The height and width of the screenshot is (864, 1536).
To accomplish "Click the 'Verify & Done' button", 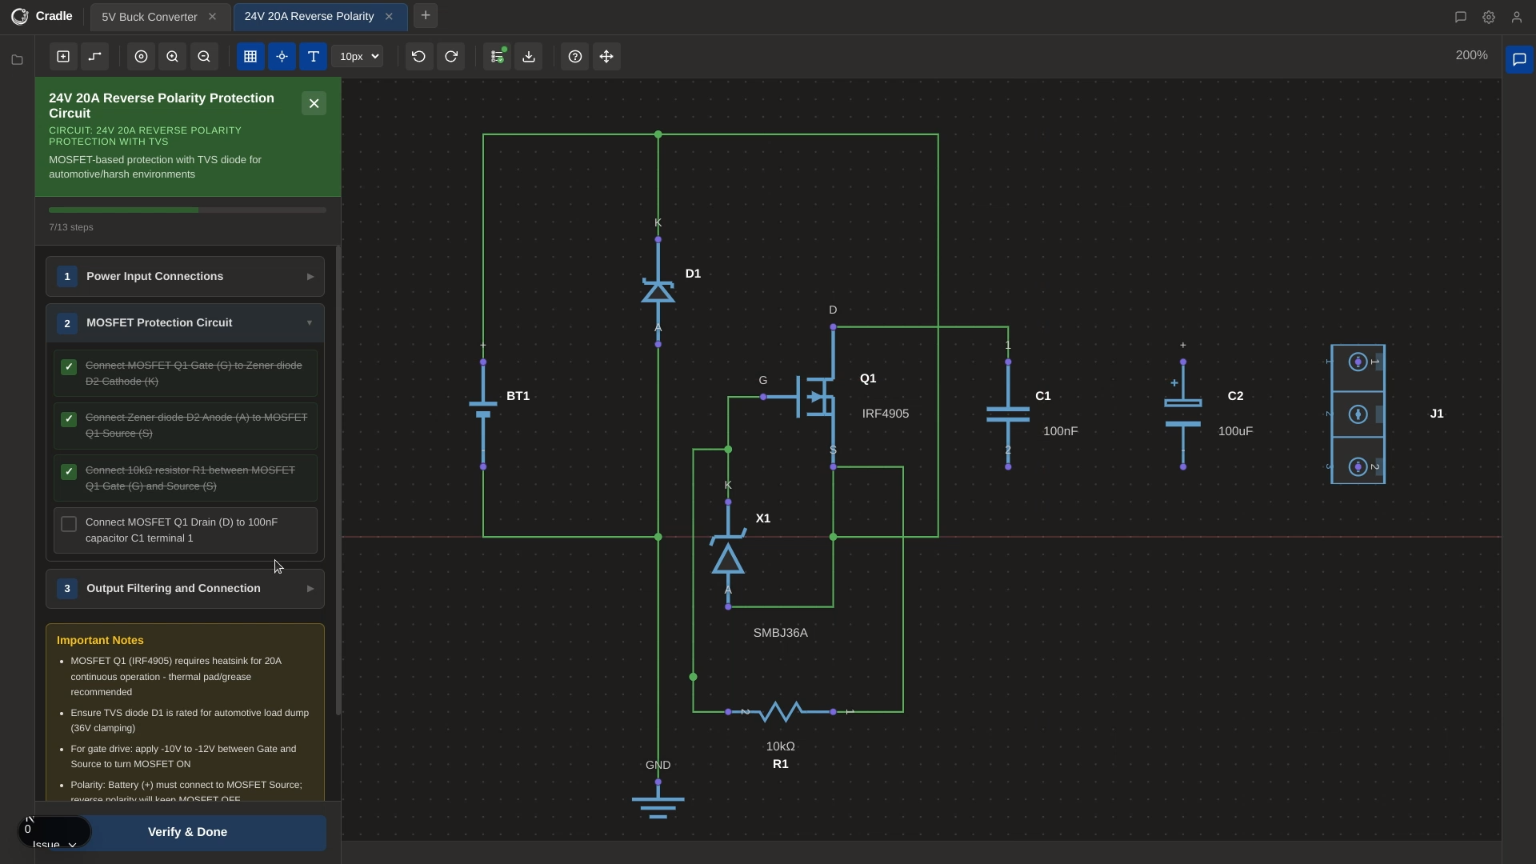I will pos(187,832).
